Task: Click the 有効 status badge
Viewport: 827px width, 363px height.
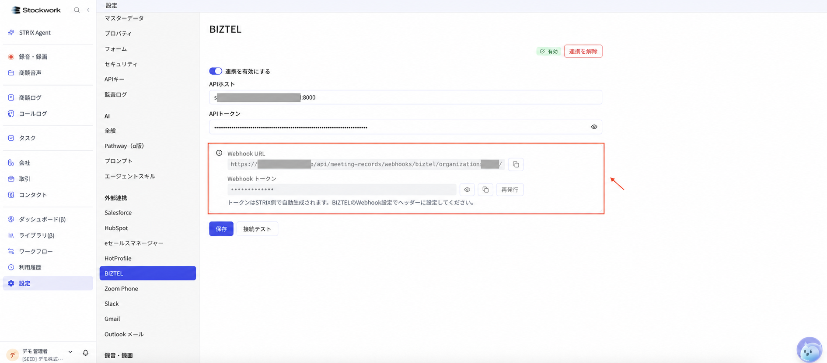Action: click(549, 51)
